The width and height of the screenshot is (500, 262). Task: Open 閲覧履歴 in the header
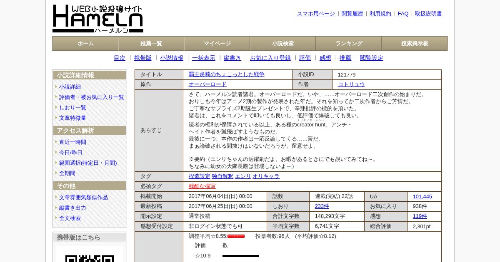coord(352,14)
